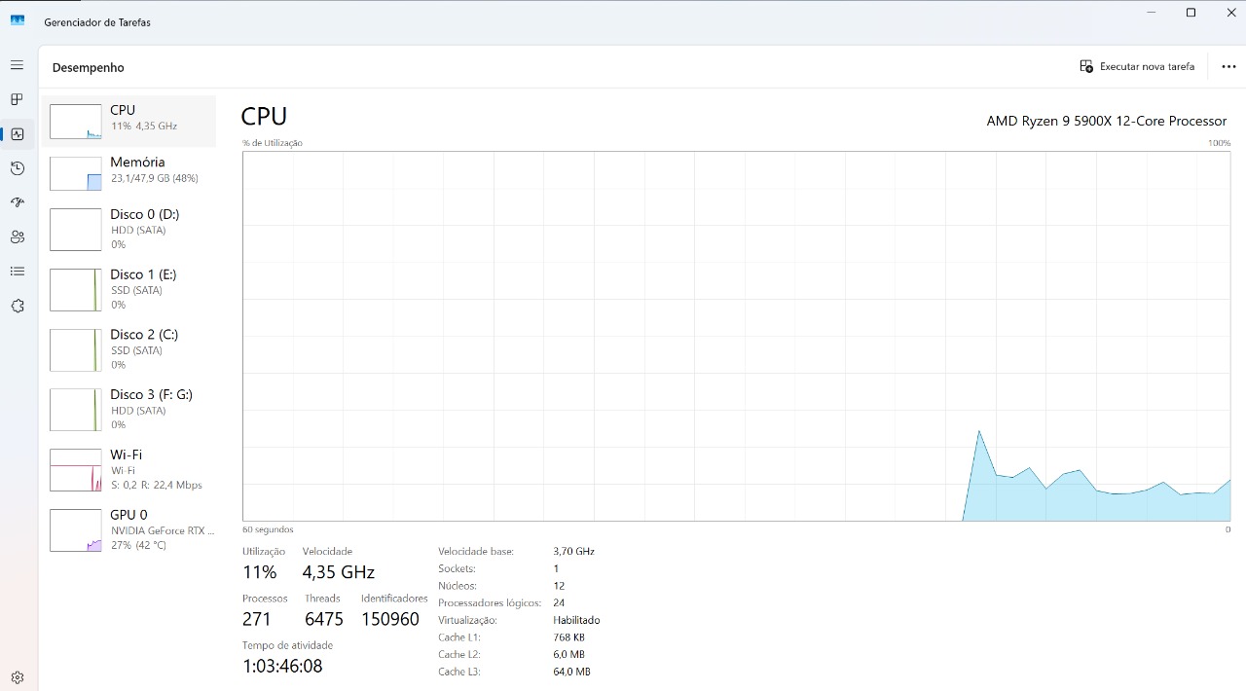Click the uptime value 1:03:46:08
Screen dimensions: 1246x691
[282, 666]
